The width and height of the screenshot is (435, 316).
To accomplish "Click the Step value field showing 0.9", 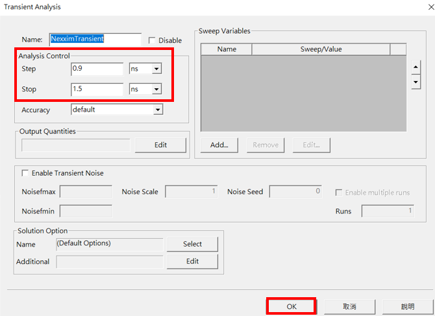I will coord(97,69).
